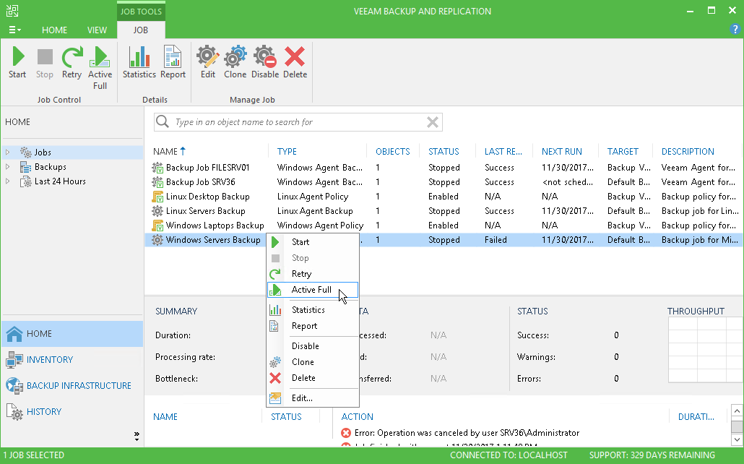The width and height of the screenshot is (744, 464).
Task: Click the Windows Laptops Backup policy icon
Action: click(157, 225)
